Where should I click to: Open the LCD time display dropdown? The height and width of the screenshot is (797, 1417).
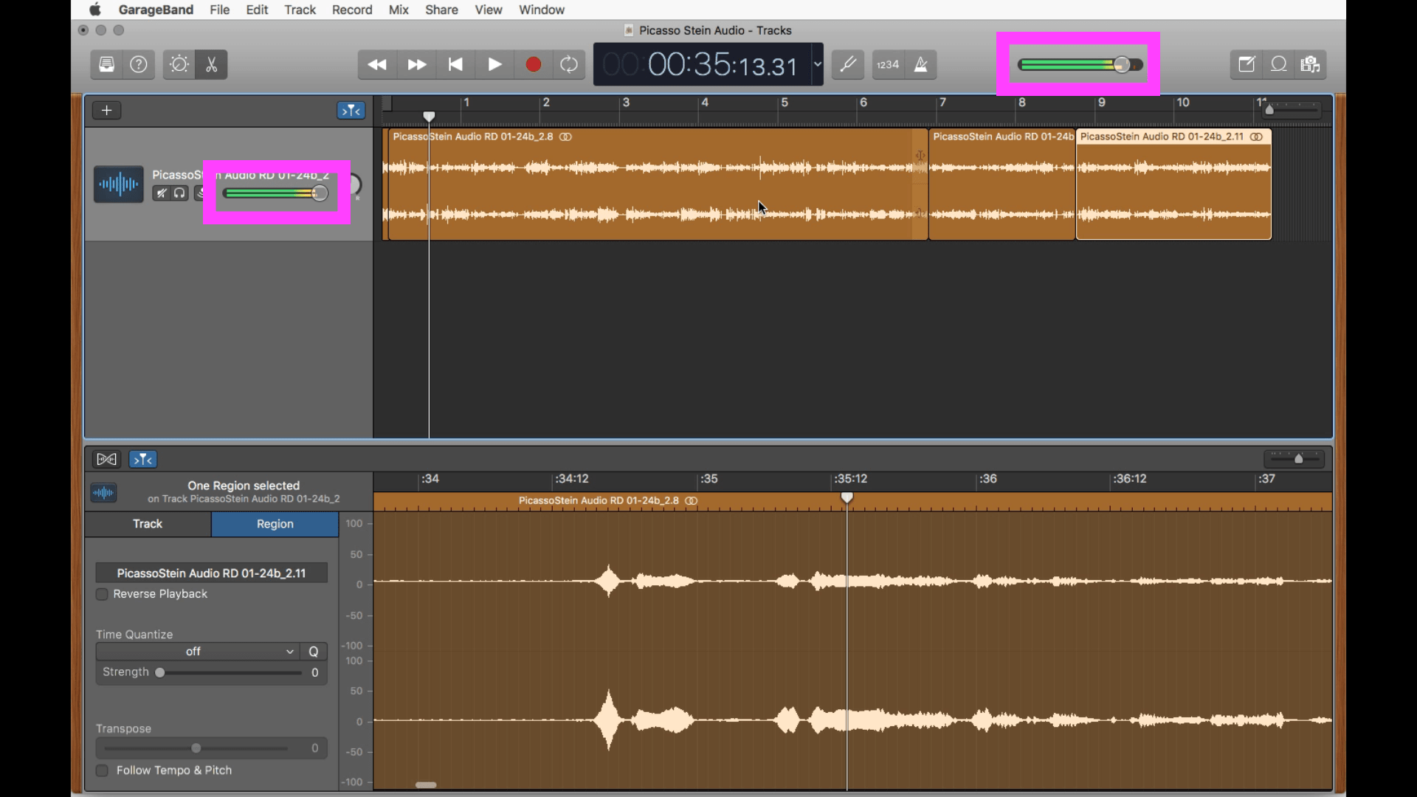tap(816, 64)
